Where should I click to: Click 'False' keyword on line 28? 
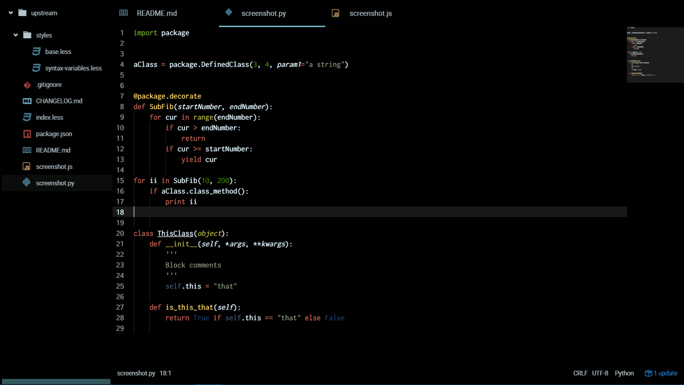[x=335, y=318]
